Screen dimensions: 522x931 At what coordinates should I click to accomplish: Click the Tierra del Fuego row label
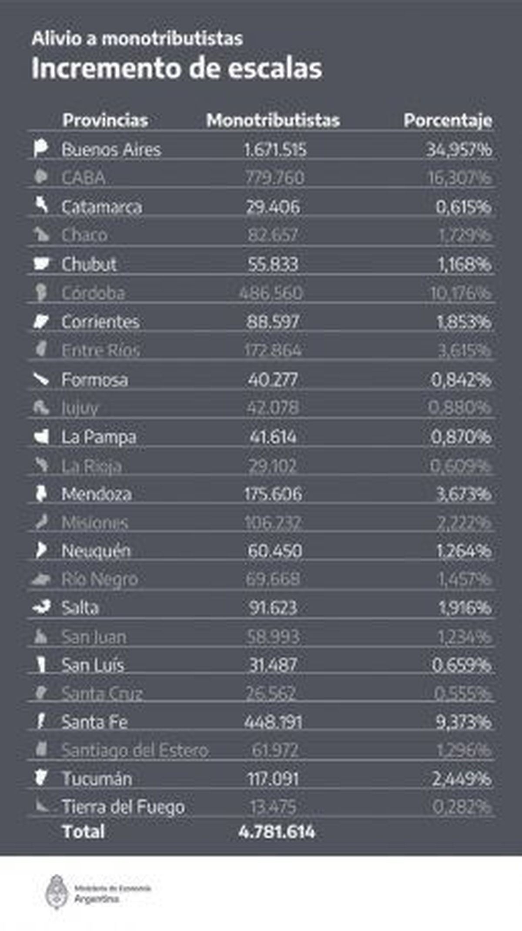click(124, 807)
